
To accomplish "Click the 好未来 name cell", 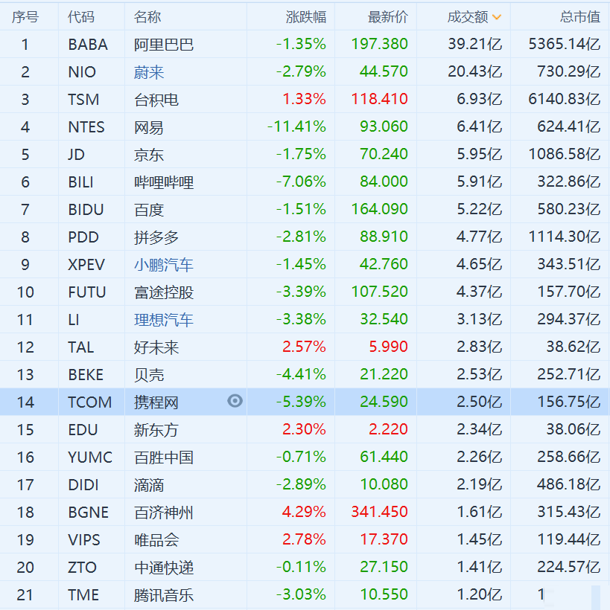I will [x=156, y=348].
